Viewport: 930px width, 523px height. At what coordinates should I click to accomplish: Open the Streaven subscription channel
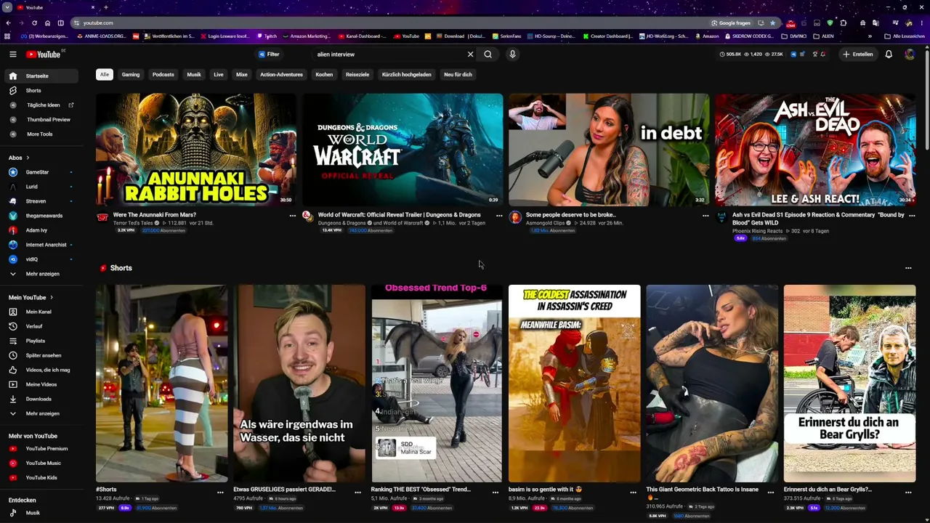pyautogui.click(x=41, y=201)
